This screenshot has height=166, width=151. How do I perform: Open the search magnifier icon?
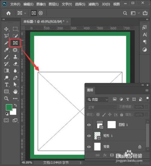point(125,13)
